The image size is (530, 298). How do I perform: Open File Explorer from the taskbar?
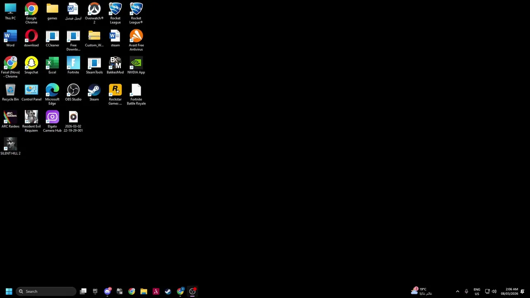click(x=144, y=291)
